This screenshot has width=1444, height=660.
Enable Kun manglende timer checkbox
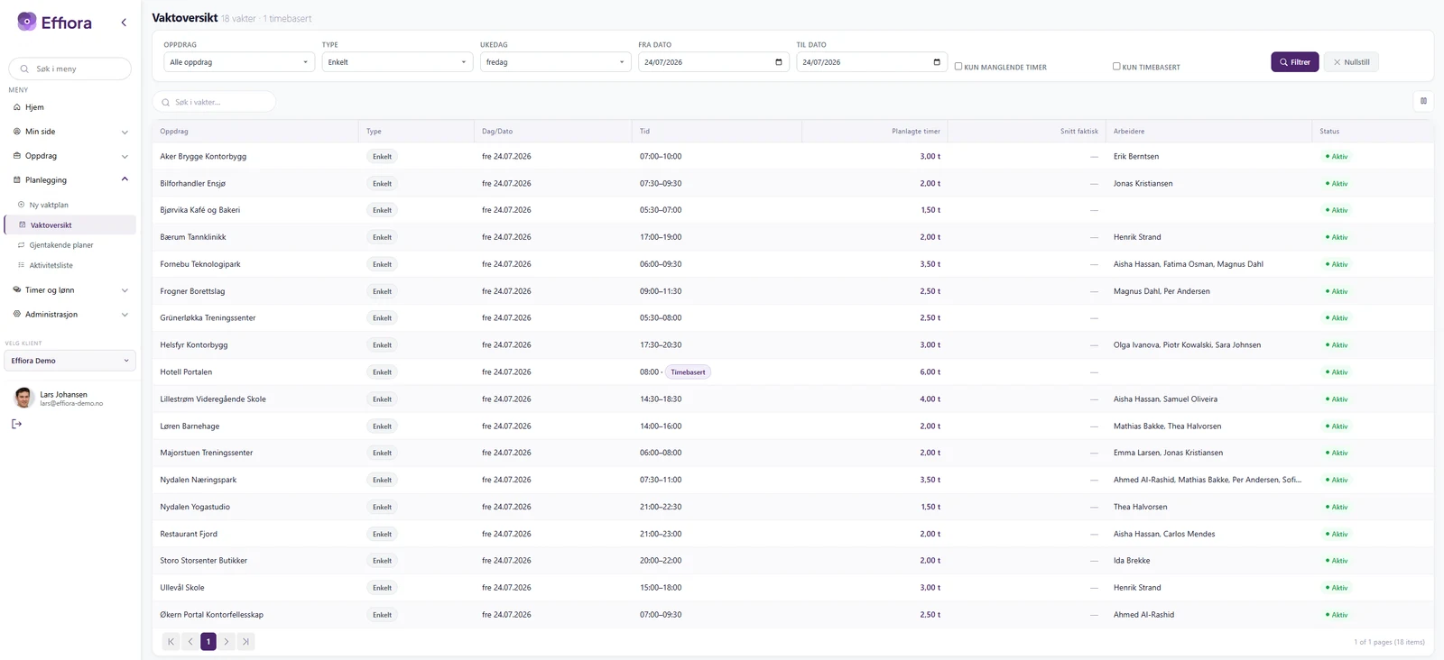click(958, 66)
